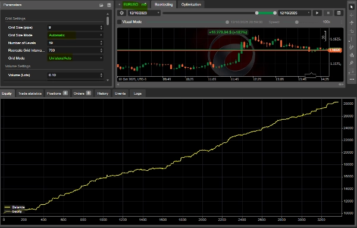The width and height of the screenshot is (357, 228).
Task: Click the profit label +18 279.94 $ on chart
Action: point(228,32)
